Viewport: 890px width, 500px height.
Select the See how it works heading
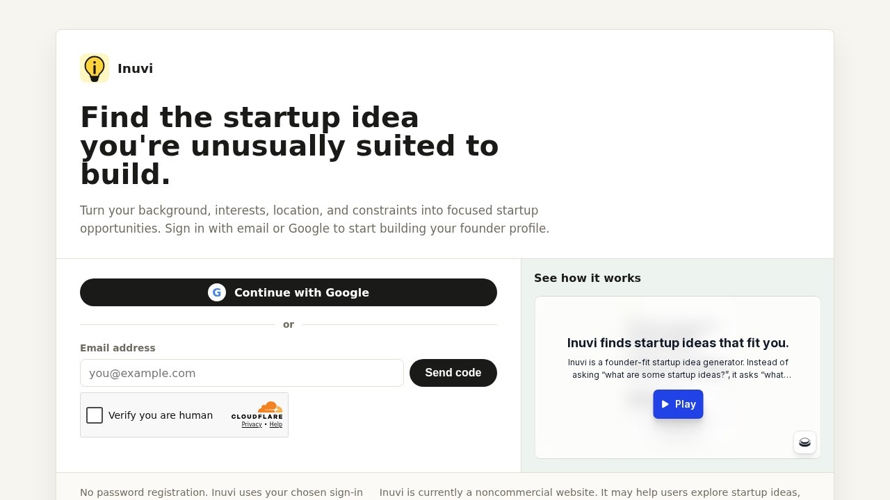click(x=588, y=278)
